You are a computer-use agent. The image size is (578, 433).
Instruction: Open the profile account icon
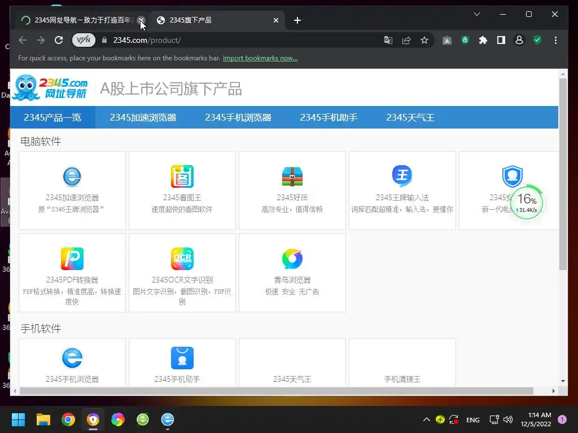pos(519,40)
